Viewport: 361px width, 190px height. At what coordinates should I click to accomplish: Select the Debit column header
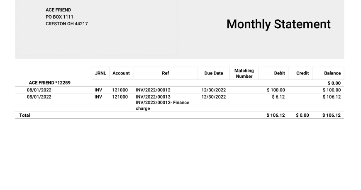(x=279, y=73)
